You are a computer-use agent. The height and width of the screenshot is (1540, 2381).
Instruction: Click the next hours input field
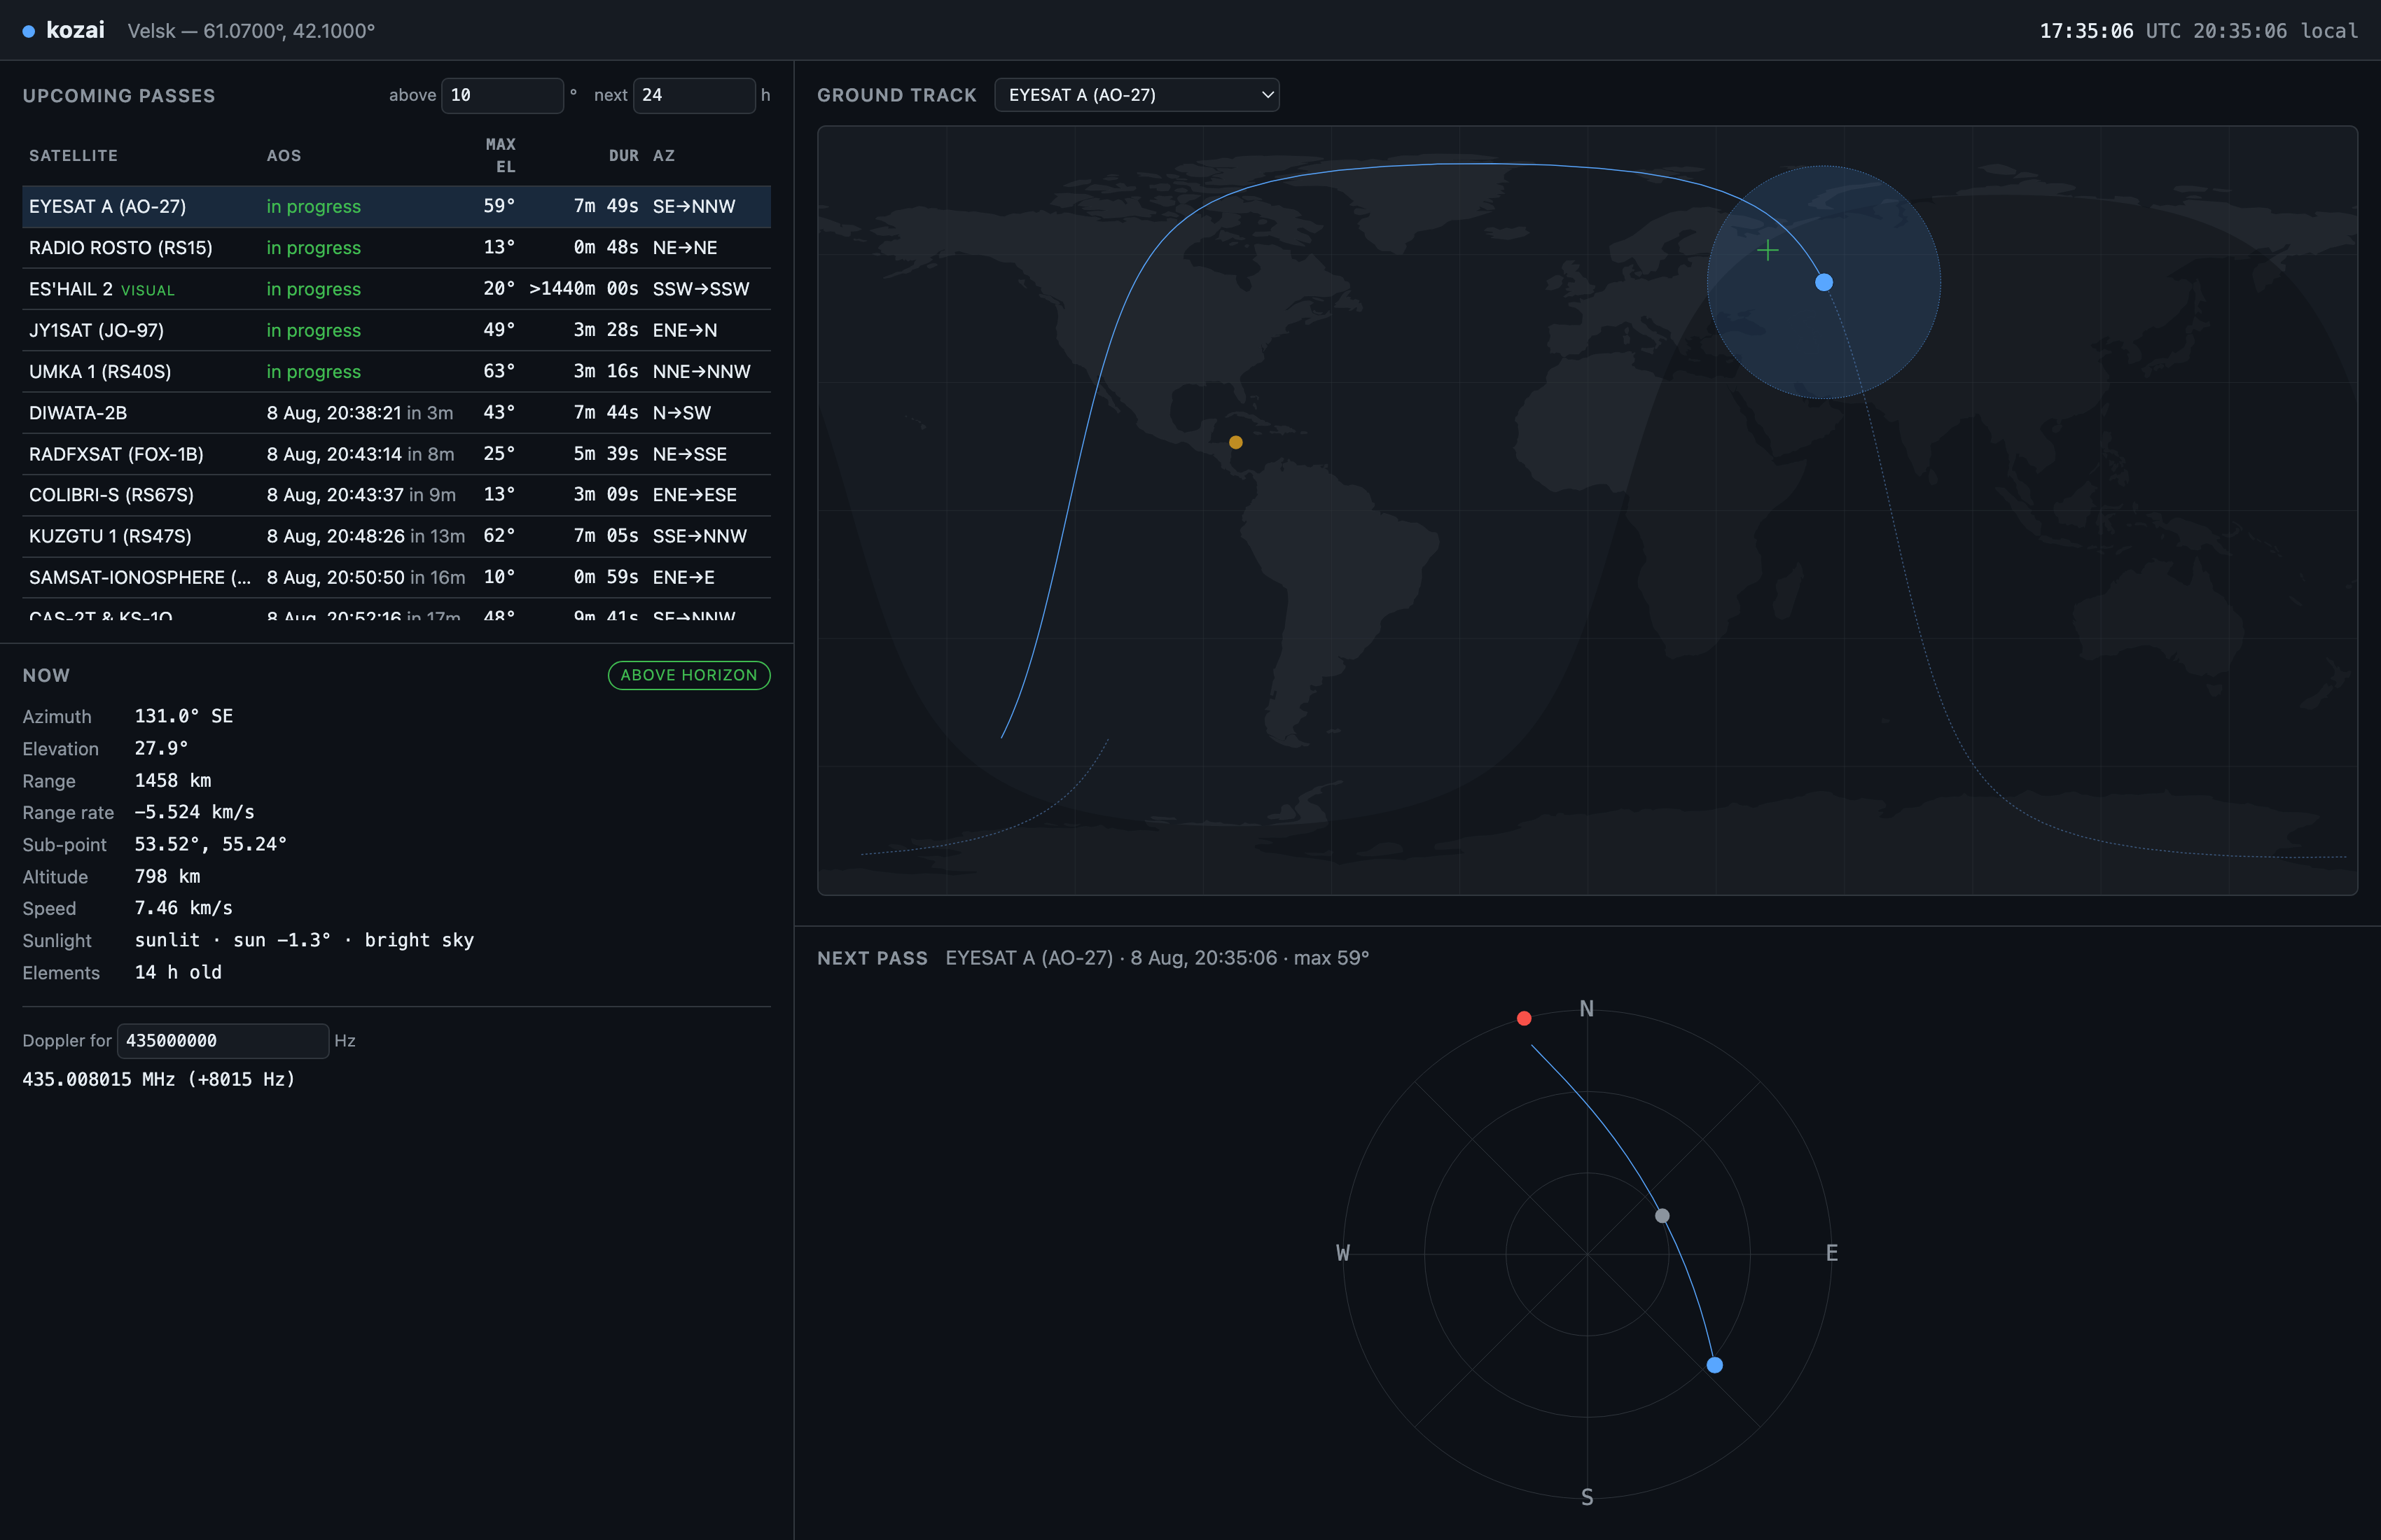click(694, 95)
